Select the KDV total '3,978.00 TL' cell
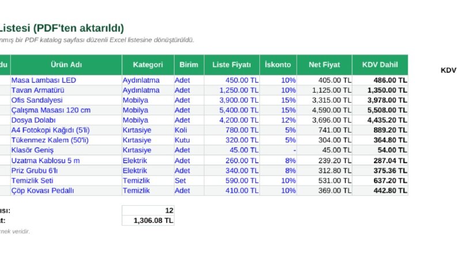Image resolution: width=457 pixels, height=257 pixels. [x=380, y=100]
